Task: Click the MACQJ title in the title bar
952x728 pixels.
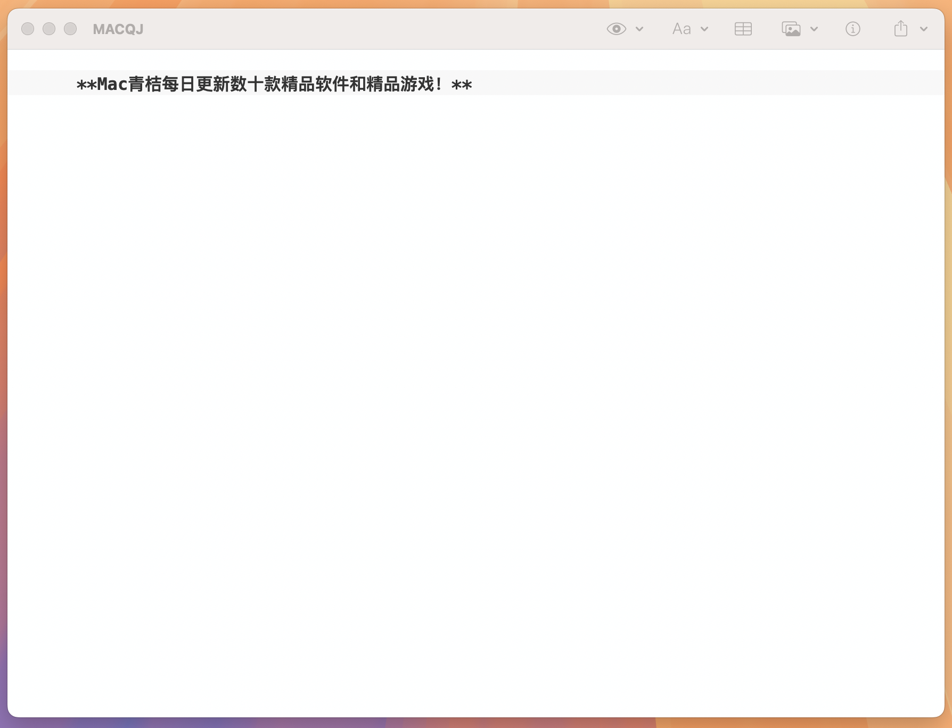Action: point(118,29)
